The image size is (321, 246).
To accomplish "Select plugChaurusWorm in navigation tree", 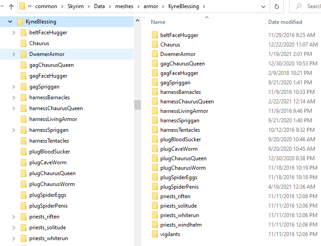I will 52,184.
